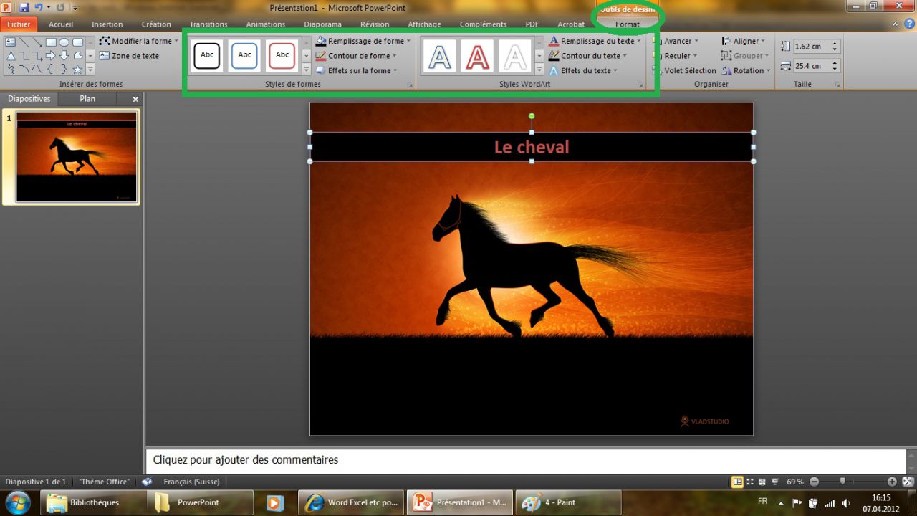Image resolution: width=917 pixels, height=516 pixels.
Task: Expand Remplissage de forme dropdown
Action: [x=408, y=42]
